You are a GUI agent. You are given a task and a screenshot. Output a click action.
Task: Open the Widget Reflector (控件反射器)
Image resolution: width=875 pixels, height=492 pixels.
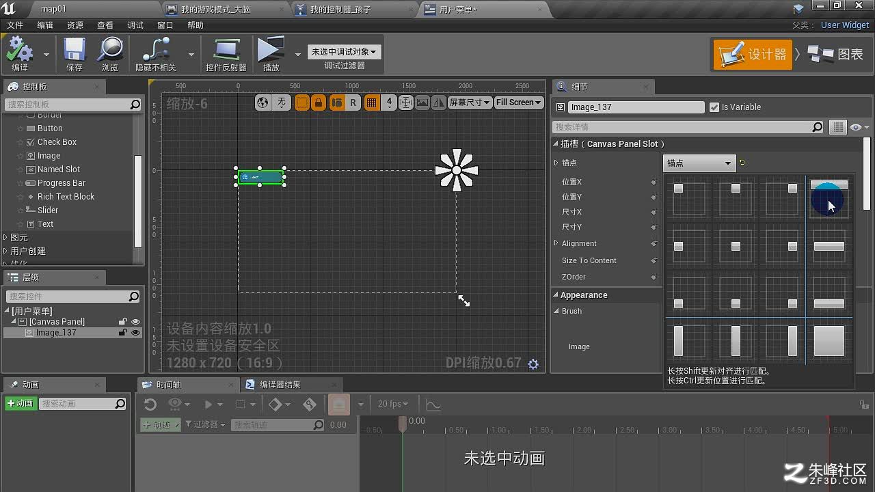(226, 51)
